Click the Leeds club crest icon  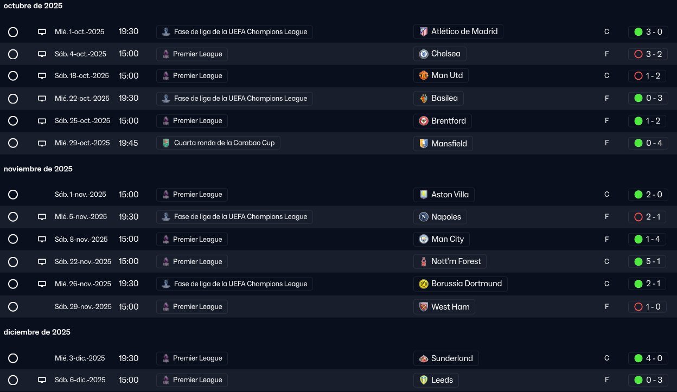pos(424,380)
